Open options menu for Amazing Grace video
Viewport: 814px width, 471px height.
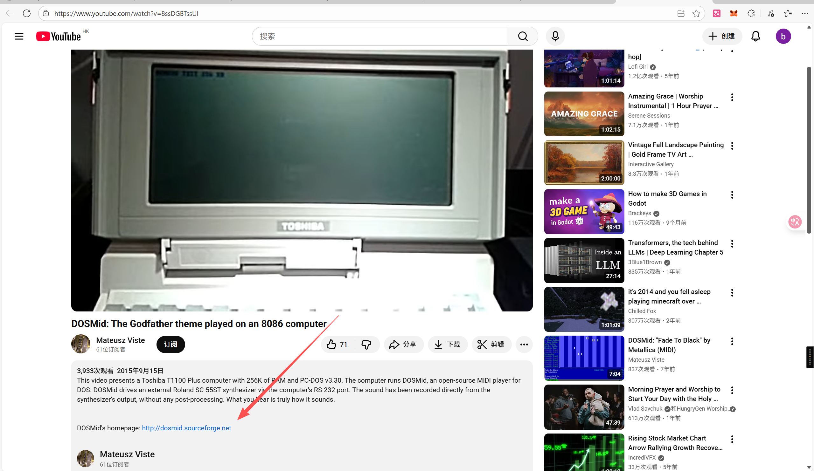[x=732, y=97]
